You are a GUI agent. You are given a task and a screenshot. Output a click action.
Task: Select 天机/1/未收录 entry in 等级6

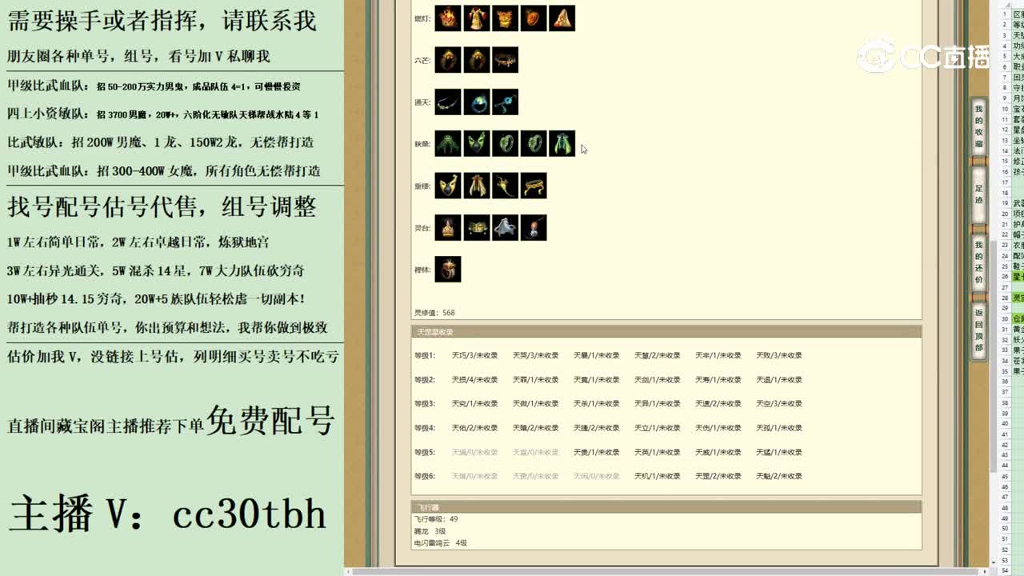coord(657,476)
